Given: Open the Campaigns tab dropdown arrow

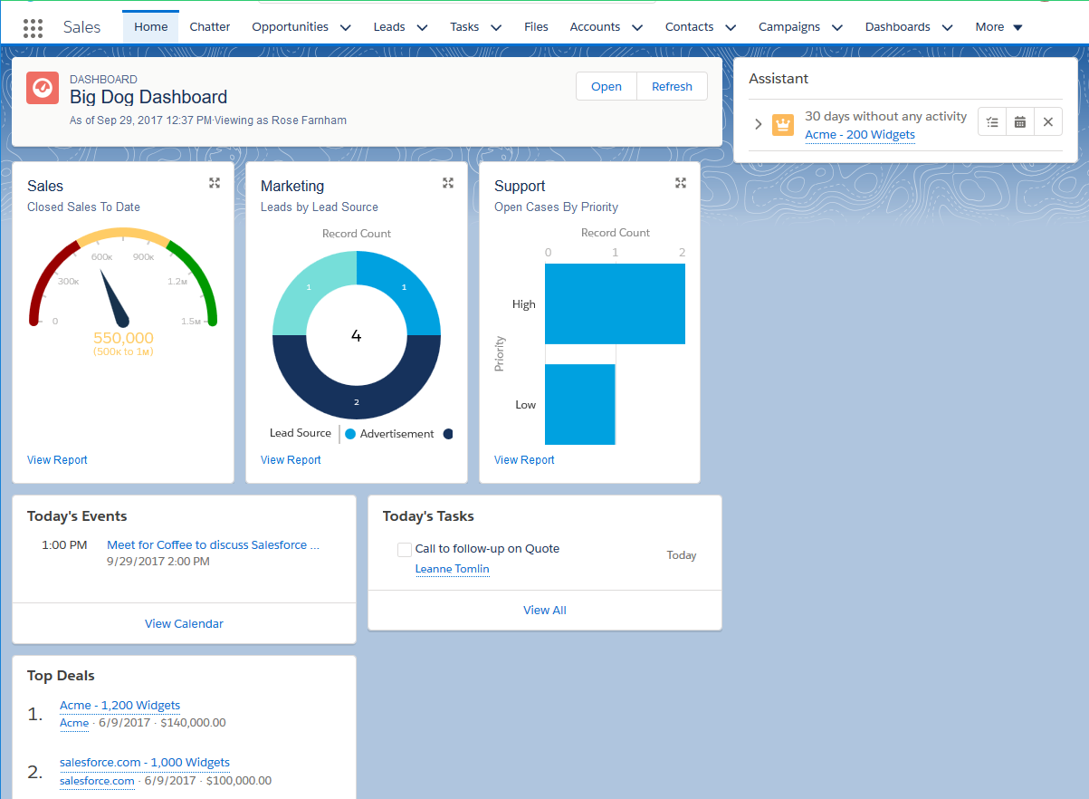Looking at the screenshot, I should pyautogui.click(x=836, y=28).
